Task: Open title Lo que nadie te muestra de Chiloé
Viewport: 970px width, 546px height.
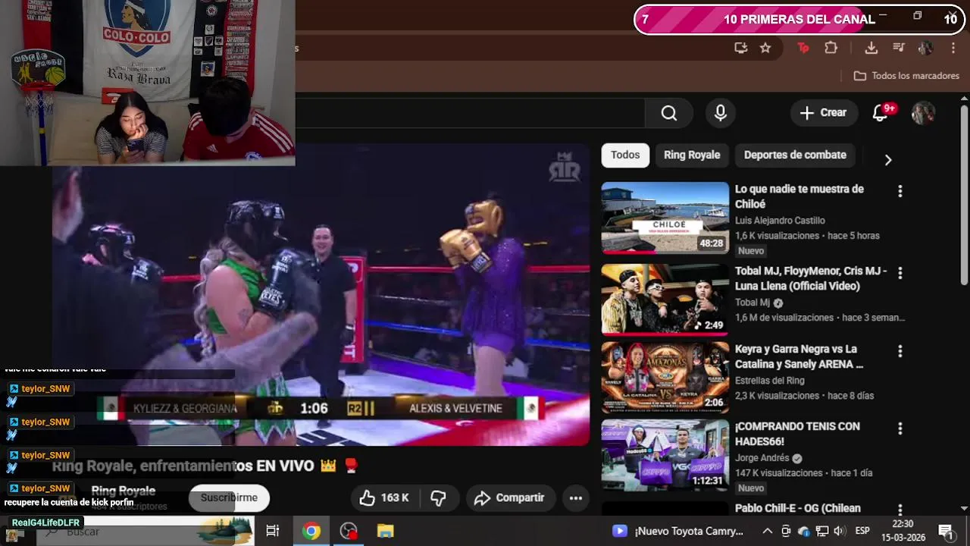Action: point(799,196)
